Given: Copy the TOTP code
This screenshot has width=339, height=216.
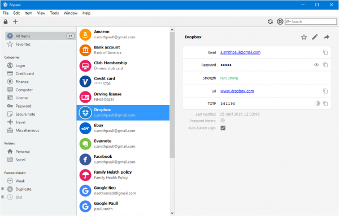Looking at the screenshot, I should click(x=325, y=104).
